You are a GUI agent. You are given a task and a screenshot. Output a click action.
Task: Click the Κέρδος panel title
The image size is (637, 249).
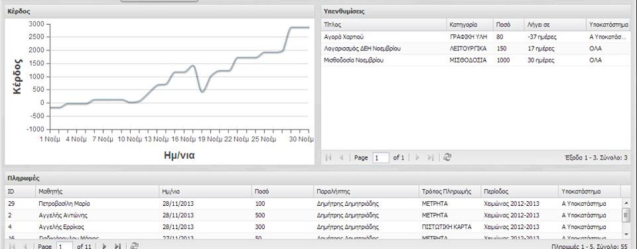click(19, 11)
